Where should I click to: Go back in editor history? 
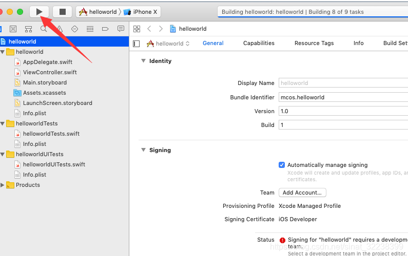(x=149, y=29)
